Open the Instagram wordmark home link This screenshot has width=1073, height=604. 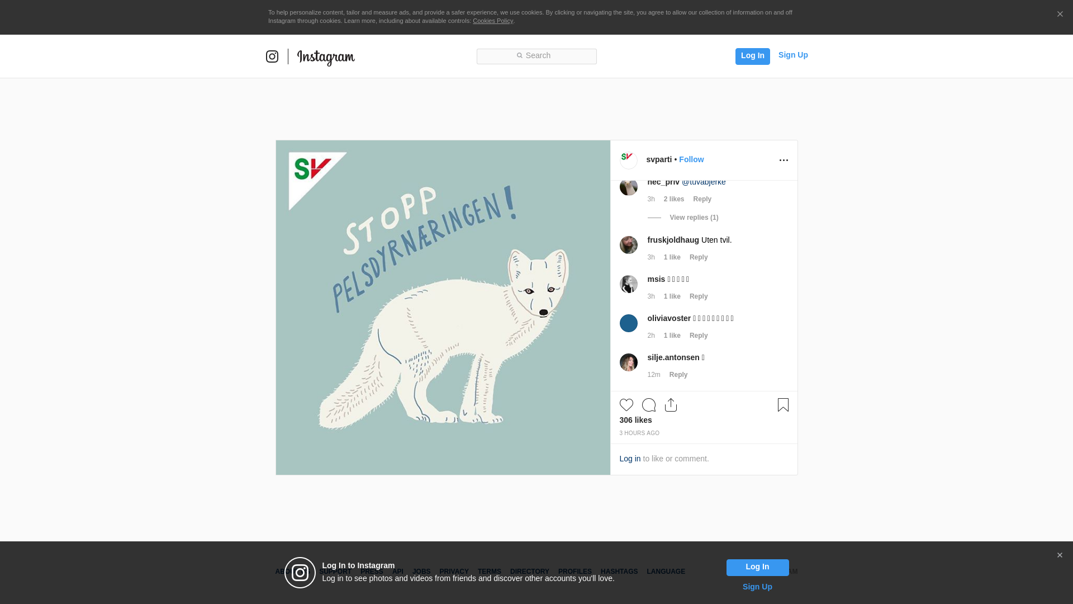326,58
